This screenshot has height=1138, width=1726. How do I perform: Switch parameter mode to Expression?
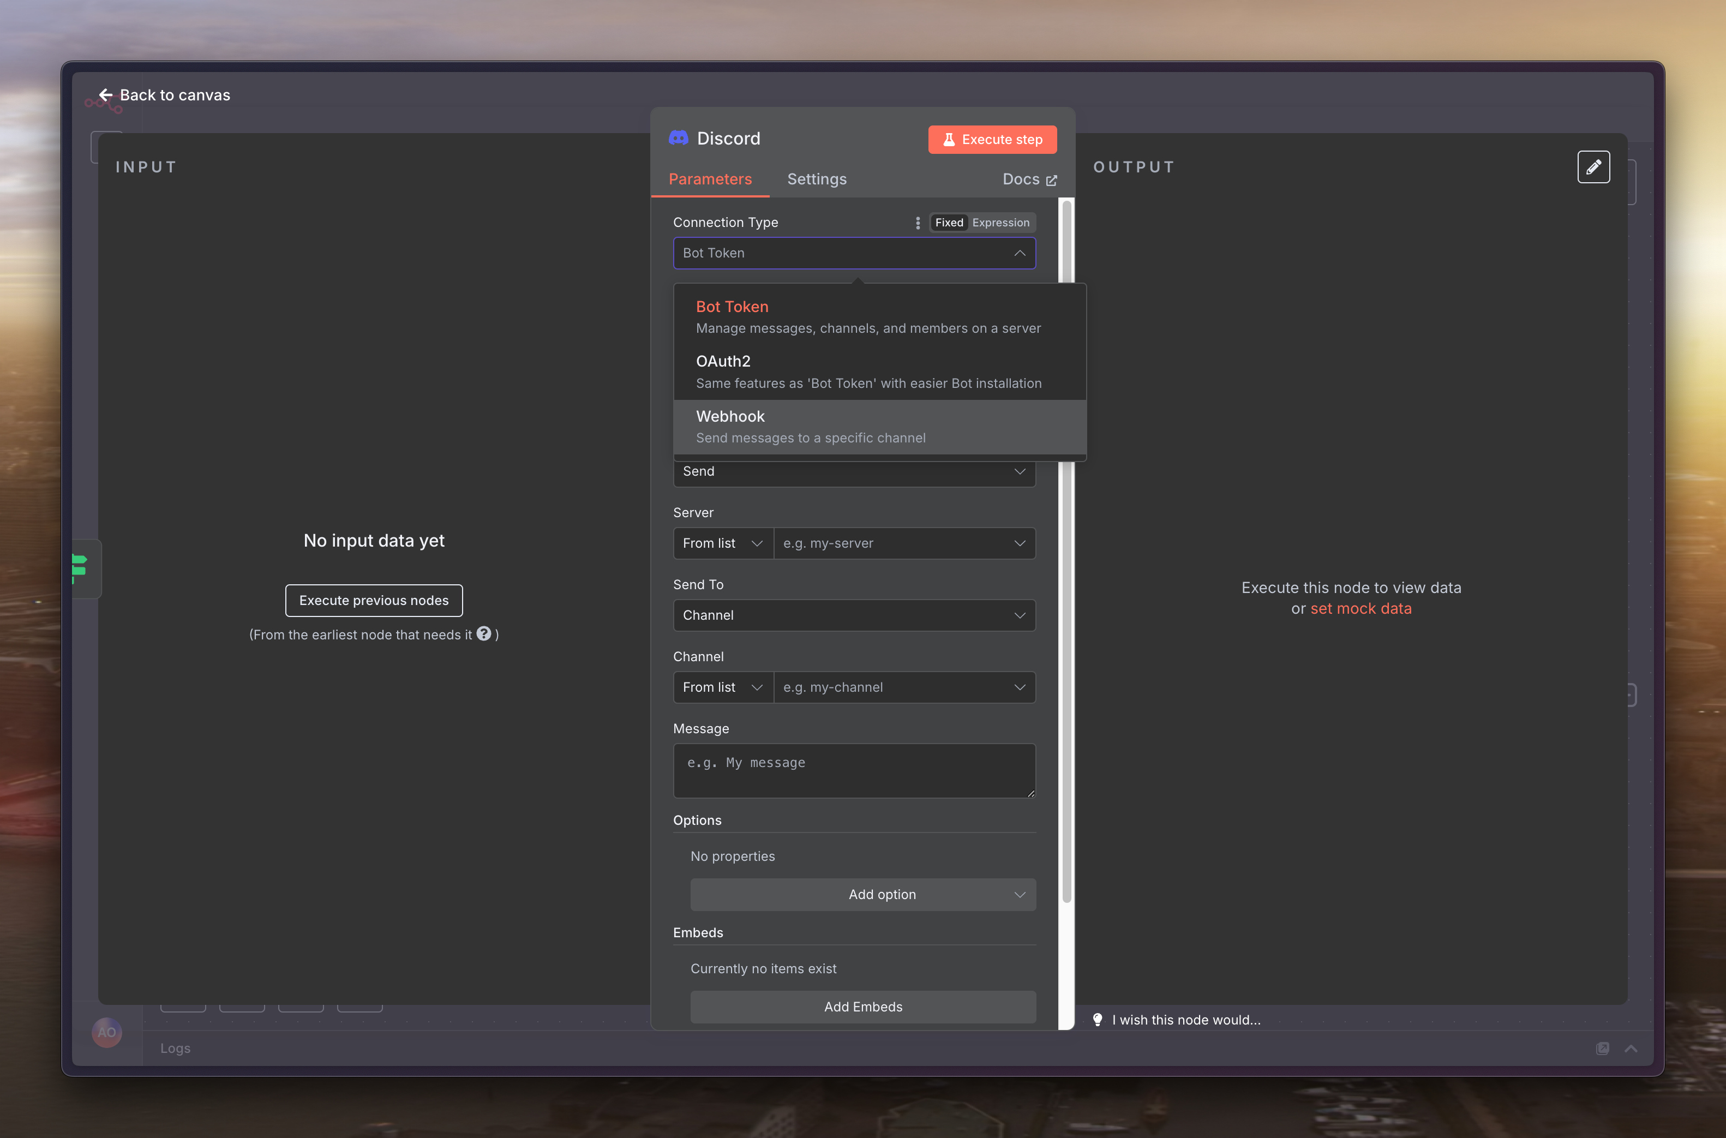point(1000,223)
